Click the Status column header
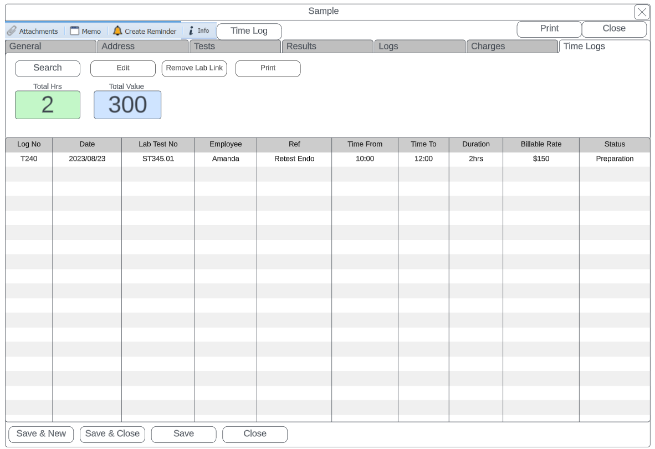Viewport: 655px width, 449px height. [x=615, y=145]
